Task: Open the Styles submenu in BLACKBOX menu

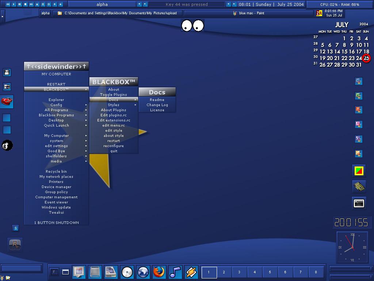Action: [114, 105]
